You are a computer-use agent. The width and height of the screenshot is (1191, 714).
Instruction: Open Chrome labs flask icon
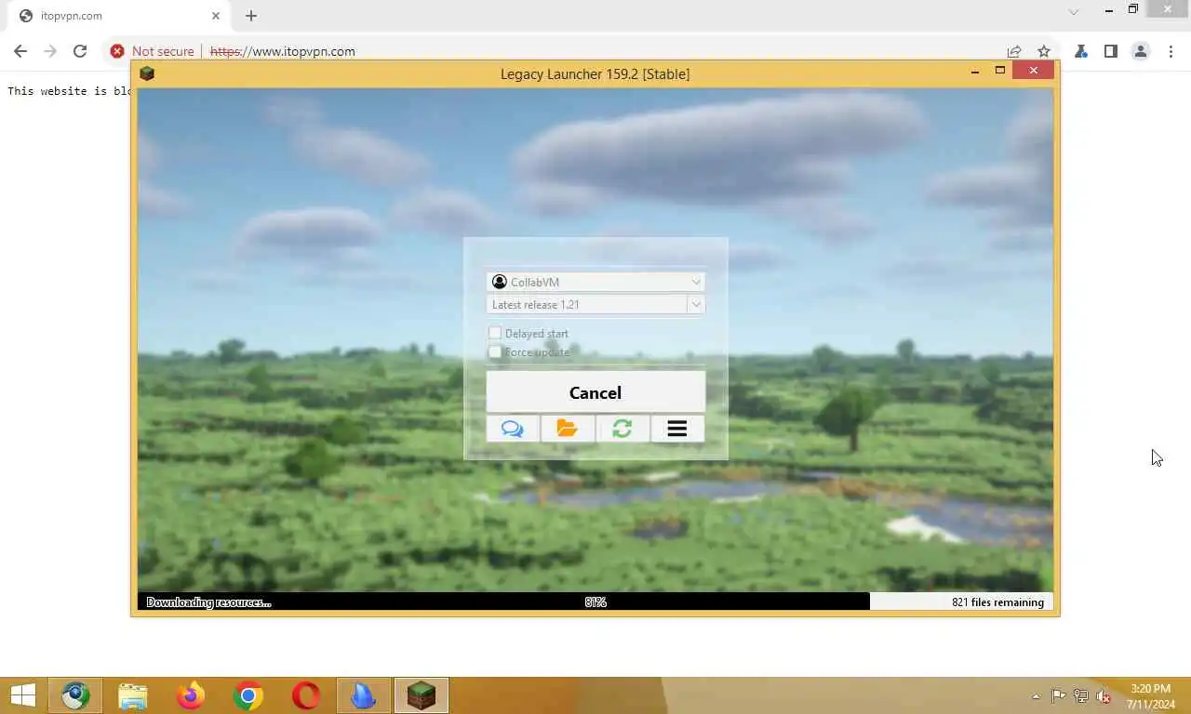[1081, 51]
